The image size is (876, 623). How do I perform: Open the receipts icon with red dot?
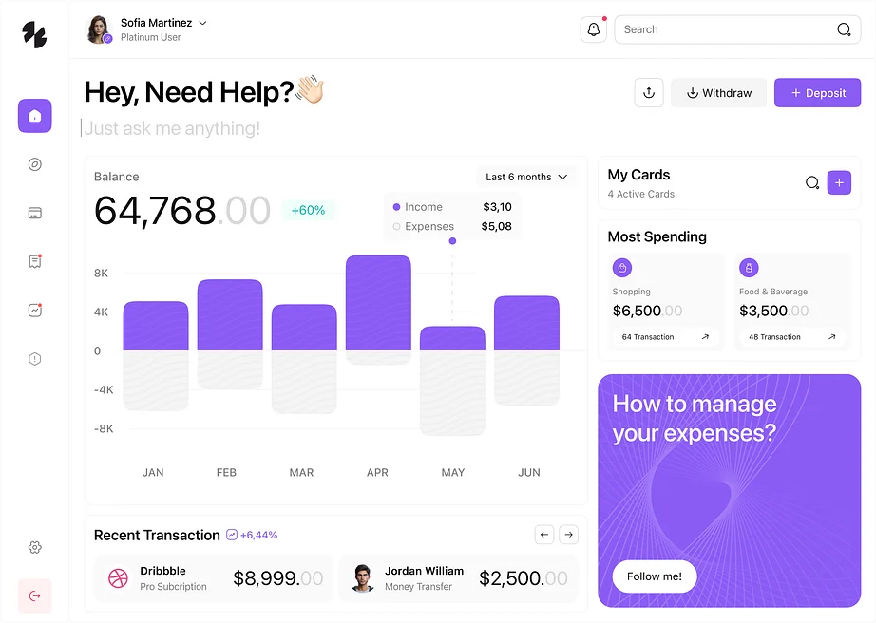[35, 261]
